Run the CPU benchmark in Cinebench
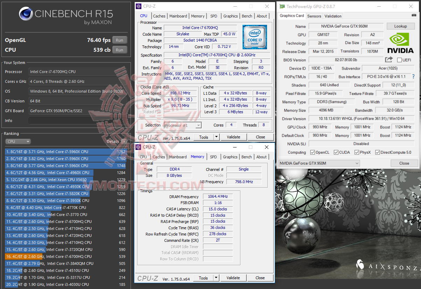The width and height of the screenshot is (421, 289). (119, 50)
